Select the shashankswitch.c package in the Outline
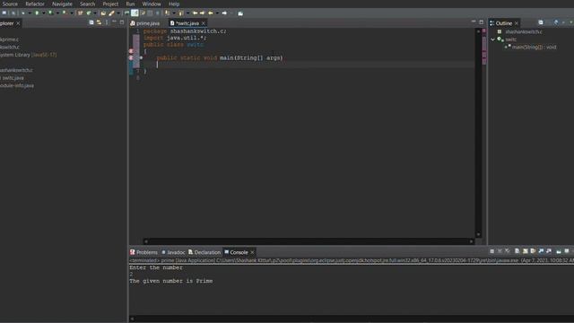The image size is (574, 323). pyautogui.click(x=524, y=31)
